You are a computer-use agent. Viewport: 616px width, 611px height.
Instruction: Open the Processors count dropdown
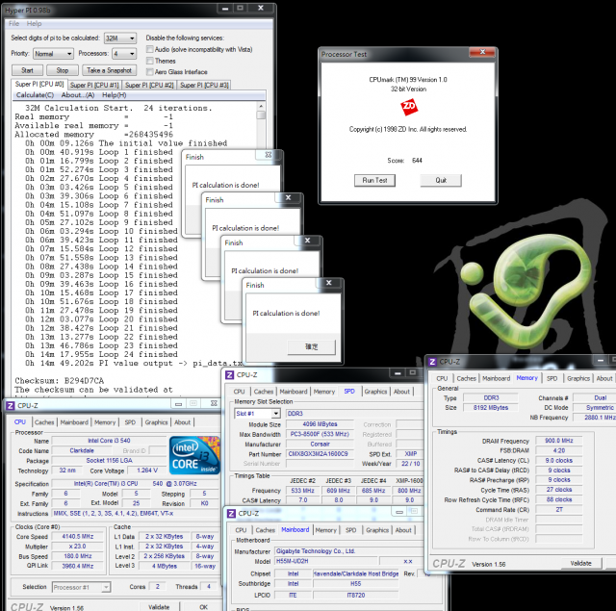click(x=124, y=54)
